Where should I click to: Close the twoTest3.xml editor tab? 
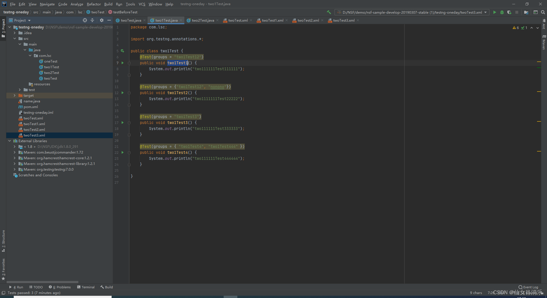pos(358,20)
